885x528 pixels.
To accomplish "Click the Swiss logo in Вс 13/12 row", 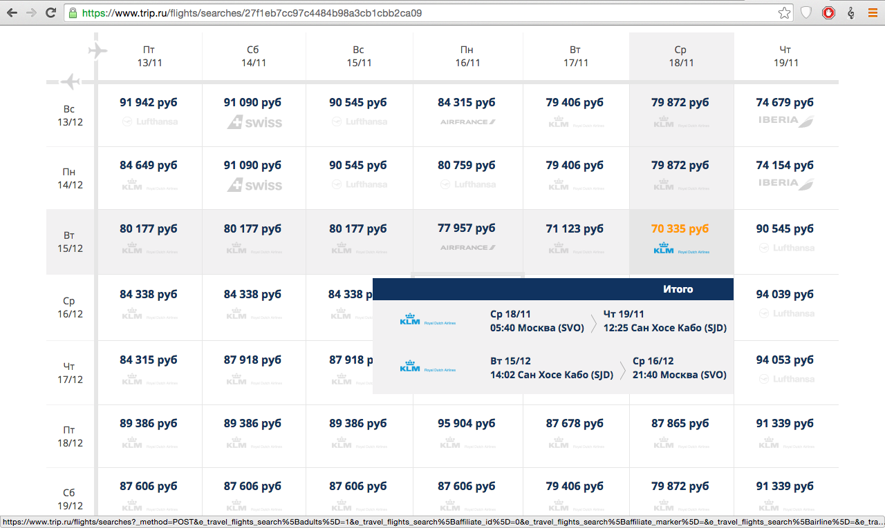I will pyautogui.click(x=254, y=122).
